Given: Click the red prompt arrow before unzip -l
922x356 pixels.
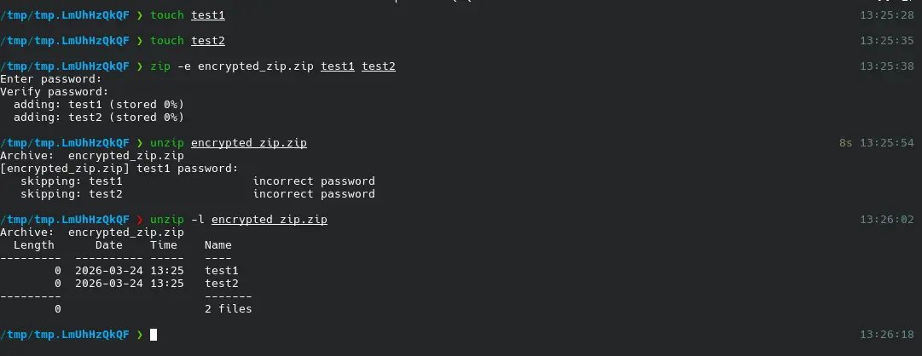Looking at the screenshot, I should (x=140, y=220).
